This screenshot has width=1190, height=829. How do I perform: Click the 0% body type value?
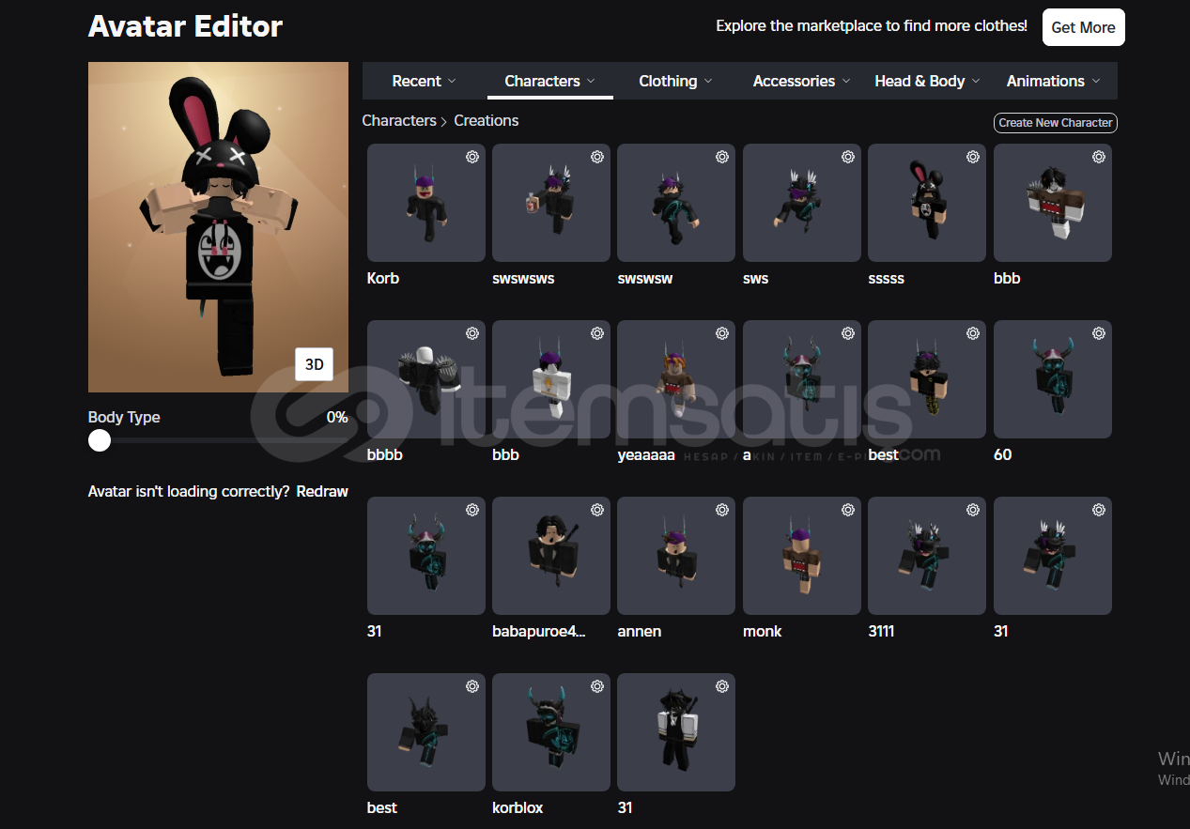[x=337, y=417]
